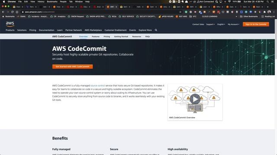Open the SELF SERVICE bookmark
The width and height of the screenshot is (277, 155).
(126, 16)
